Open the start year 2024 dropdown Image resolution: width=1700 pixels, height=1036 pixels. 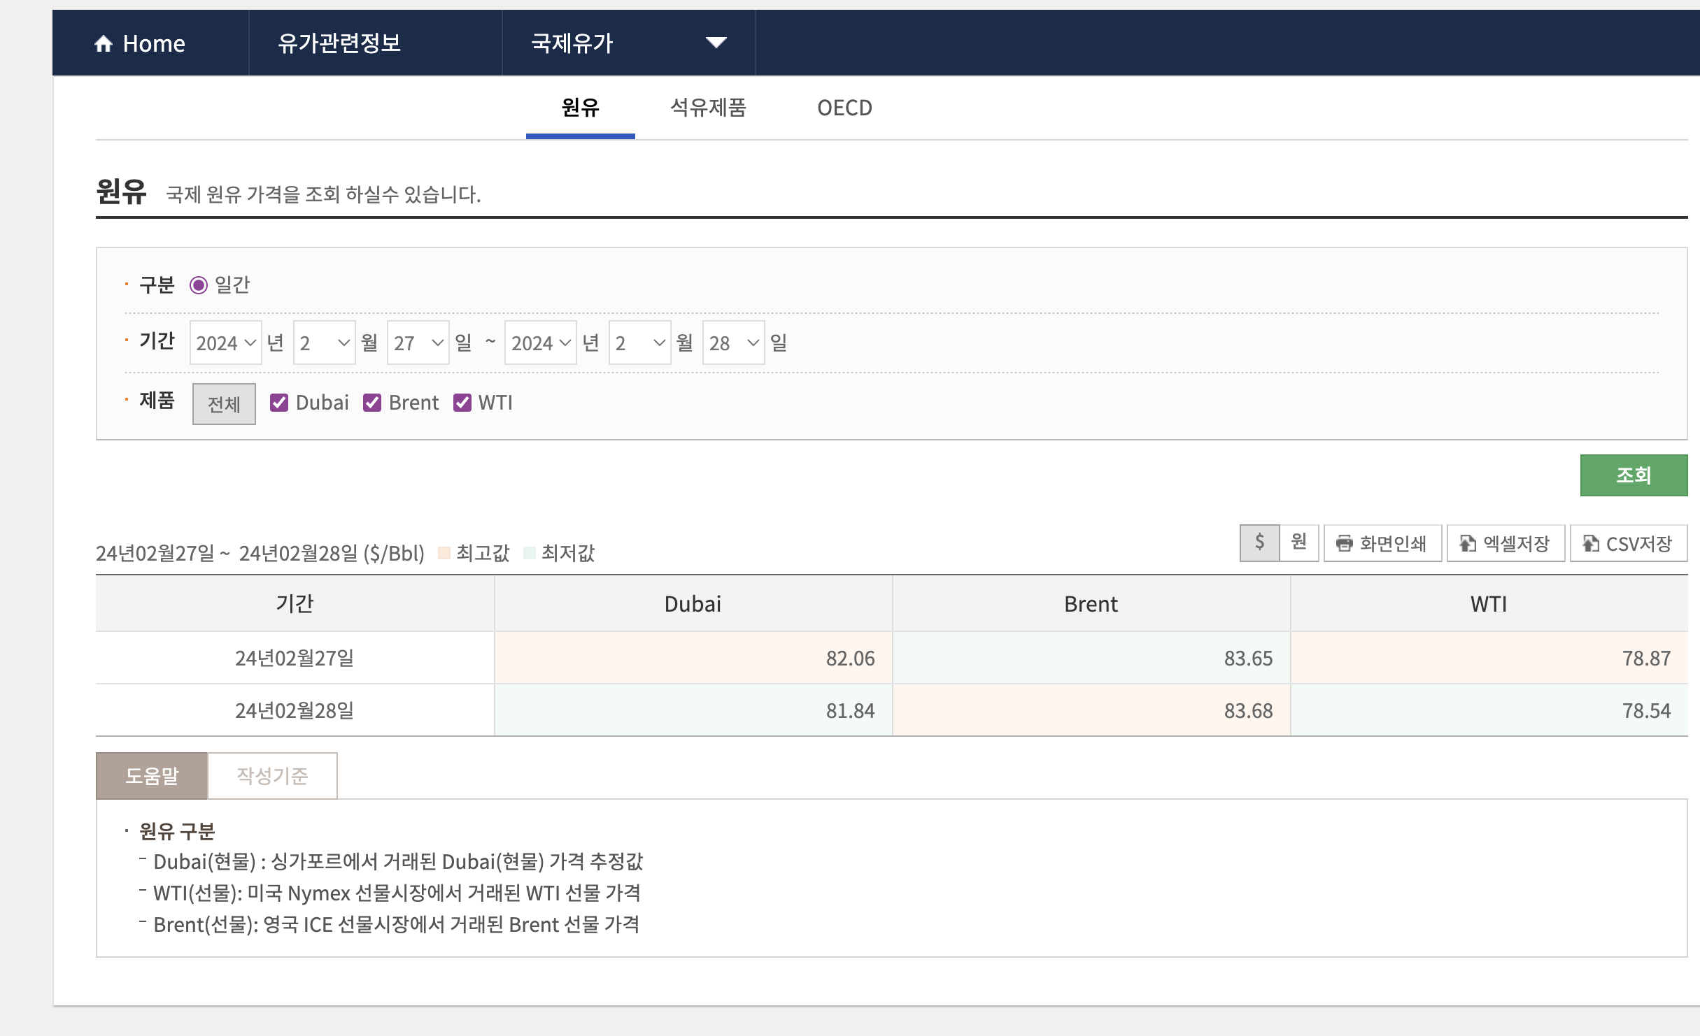(225, 343)
